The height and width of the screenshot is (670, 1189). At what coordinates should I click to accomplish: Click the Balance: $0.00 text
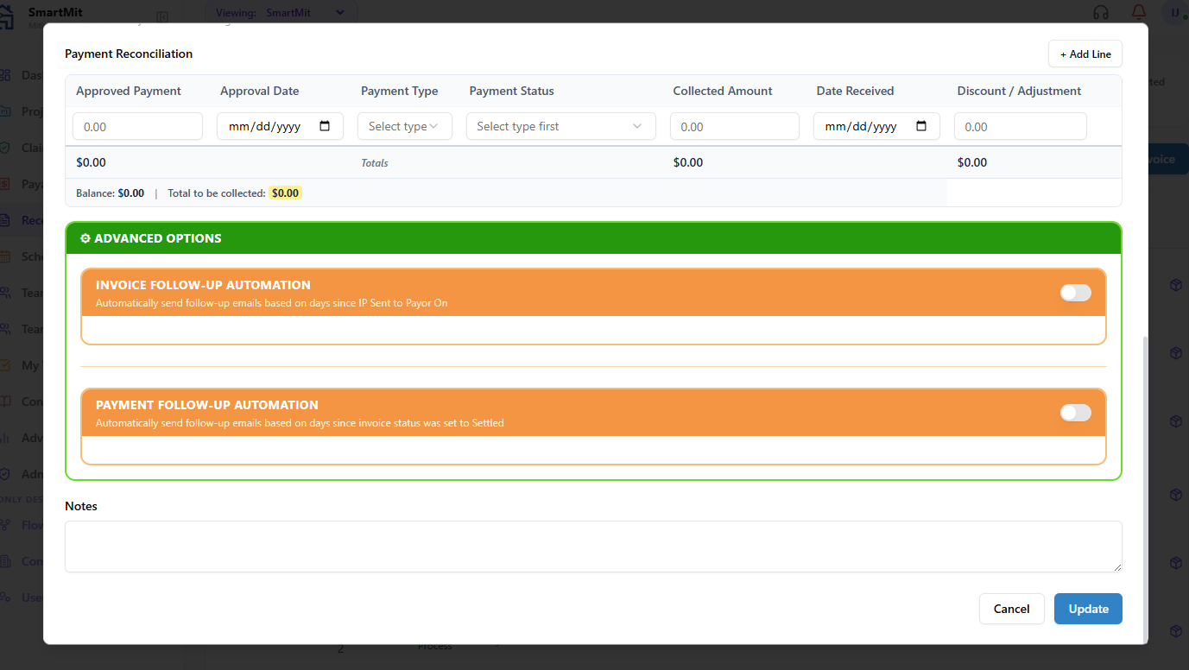coord(111,193)
